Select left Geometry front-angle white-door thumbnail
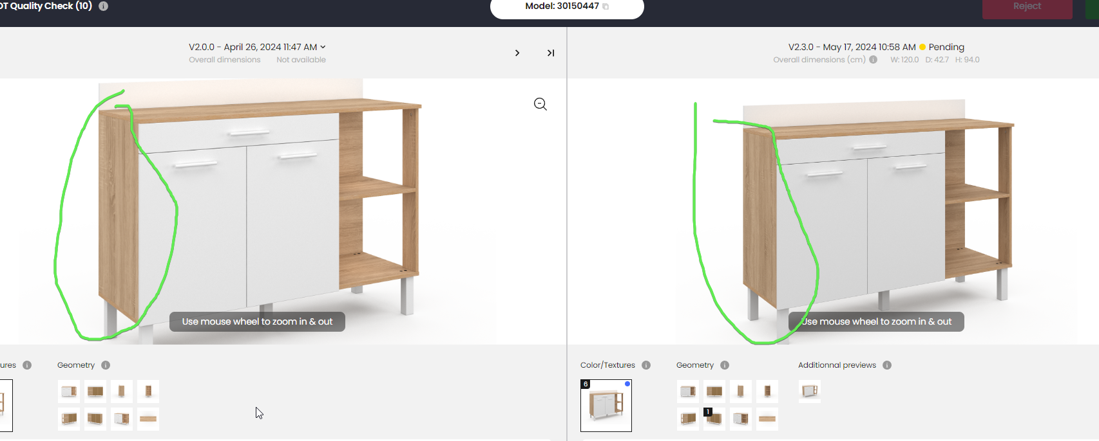Screen dimensions: 1099x441 pyautogui.click(x=69, y=391)
